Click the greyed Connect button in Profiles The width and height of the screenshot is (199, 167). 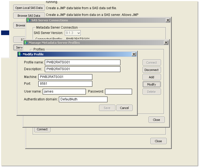151,63
